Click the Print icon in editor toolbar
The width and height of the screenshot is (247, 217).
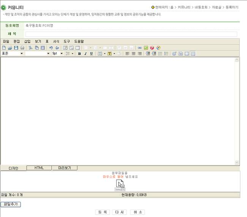pyautogui.click(x=22, y=48)
